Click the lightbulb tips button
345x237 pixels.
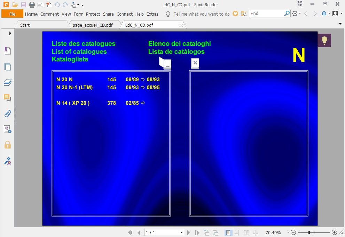point(324,40)
